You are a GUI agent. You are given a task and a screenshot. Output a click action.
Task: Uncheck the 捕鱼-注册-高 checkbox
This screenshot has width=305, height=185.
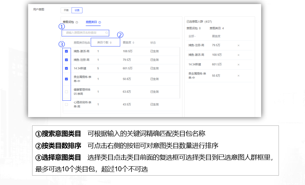(x=66, y=60)
